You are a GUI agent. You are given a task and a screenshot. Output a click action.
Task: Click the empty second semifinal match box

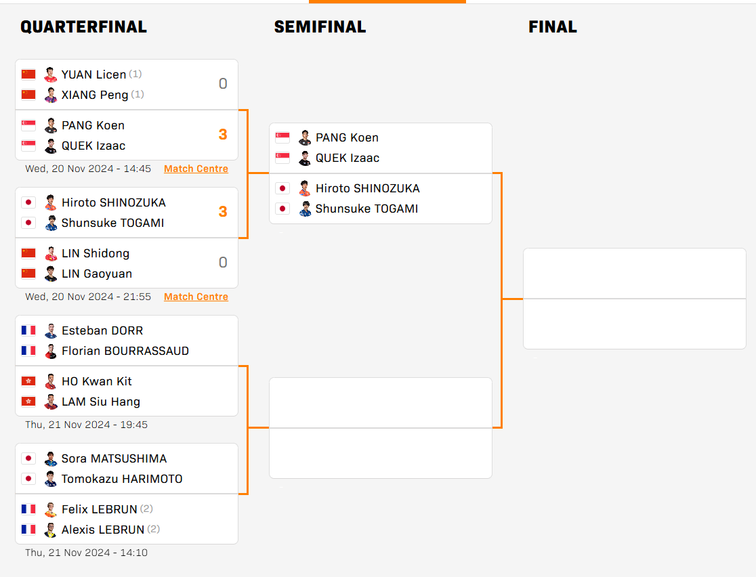[380, 428]
